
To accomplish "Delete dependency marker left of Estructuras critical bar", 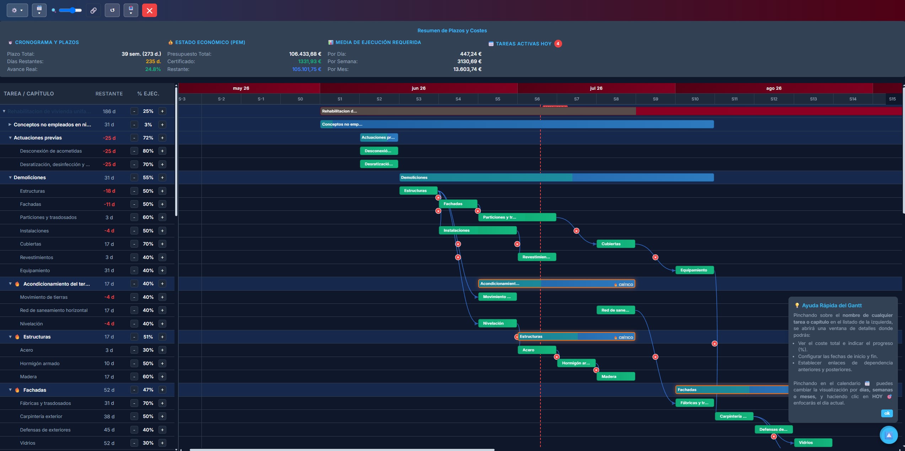I will [x=516, y=337].
